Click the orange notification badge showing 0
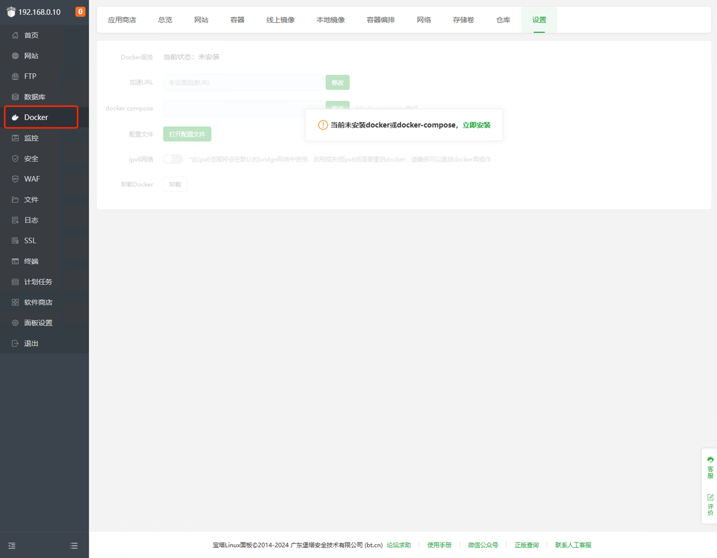This screenshot has width=717, height=558. click(x=80, y=12)
